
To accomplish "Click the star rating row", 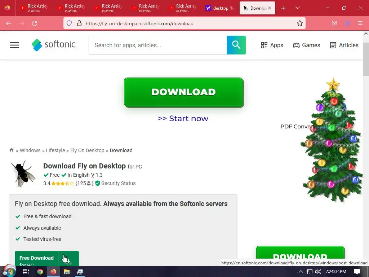I will (x=63, y=184).
